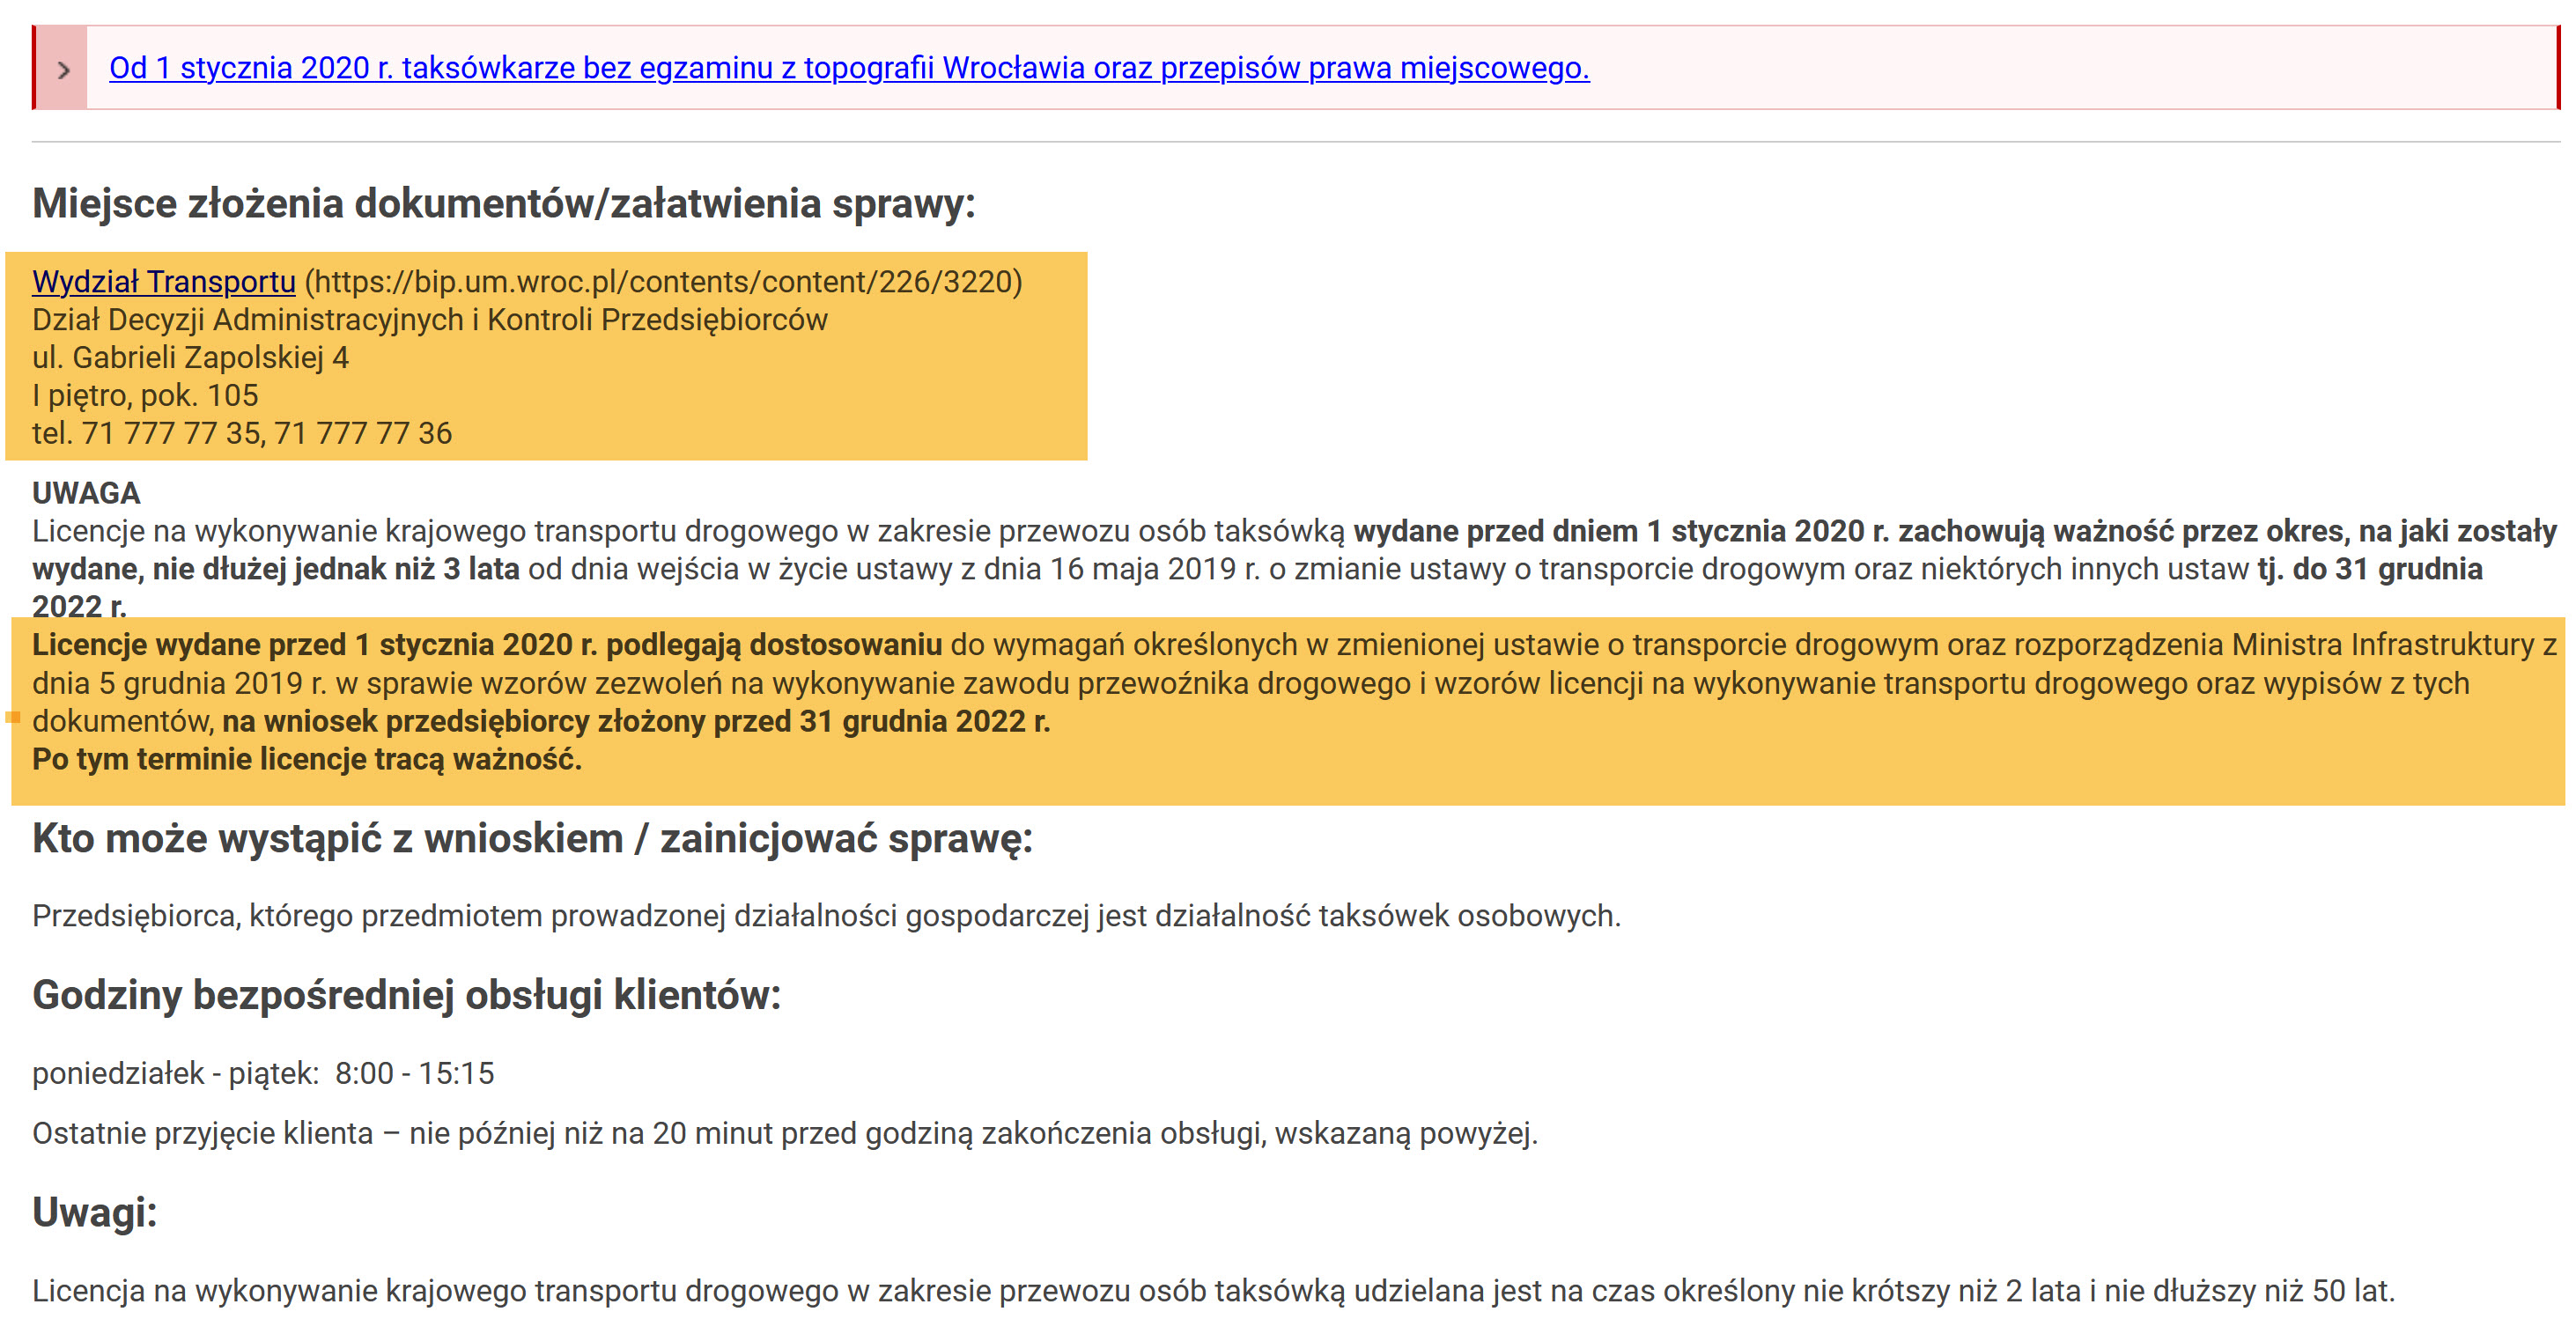Click the 'Uwagi:' heading
This screenshot has height=1319, width=2576.
[x=94, y=1212]
